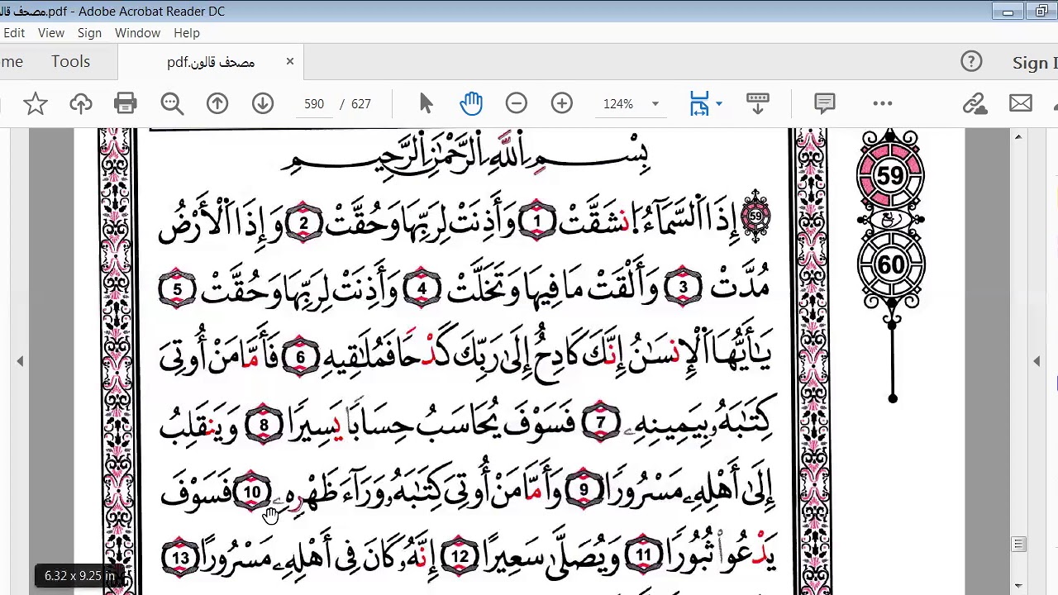The height and width of the screenshot is (595, 1058).
Task: Show more tools via the three-dot icon
Action: click(x=883, y=103)
